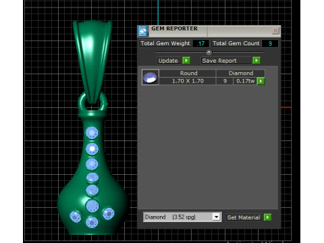Screen dimensions: 324x243
Task: Click the Update button label
Action: point(168,61)
